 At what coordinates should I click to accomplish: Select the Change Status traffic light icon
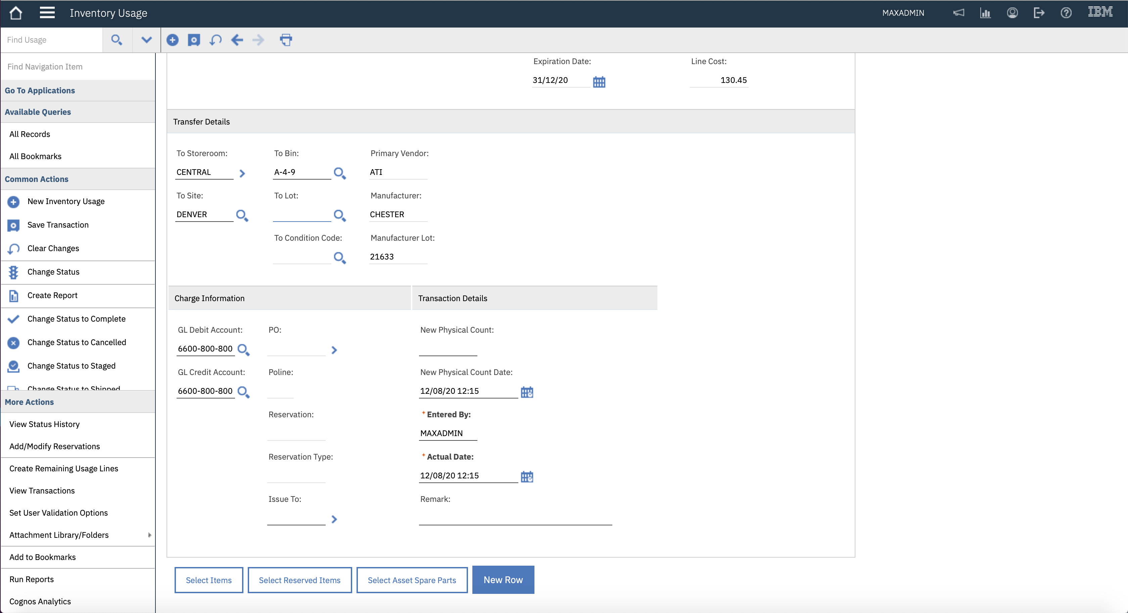pyautogui.click(x=13, y=272)
